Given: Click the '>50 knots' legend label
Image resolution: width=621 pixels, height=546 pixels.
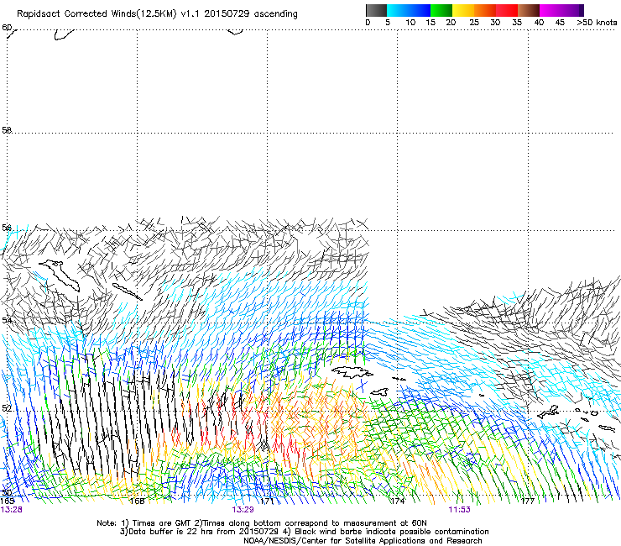Looking at the screenshot, I should click(x=597, y=23).
